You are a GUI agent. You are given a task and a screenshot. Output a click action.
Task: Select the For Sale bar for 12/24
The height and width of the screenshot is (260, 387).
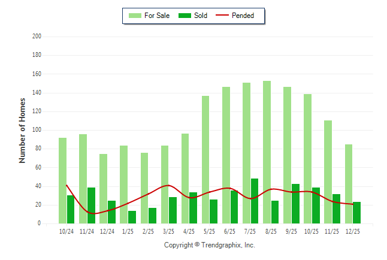coord(103,189)
